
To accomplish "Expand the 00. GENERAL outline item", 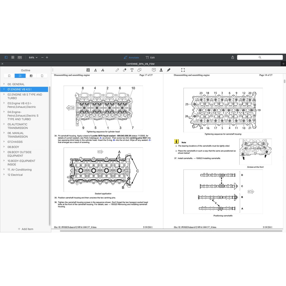I will pos(4,84).
